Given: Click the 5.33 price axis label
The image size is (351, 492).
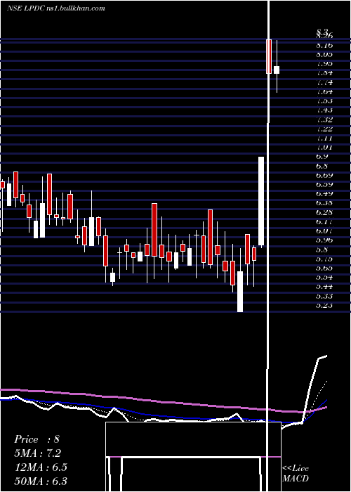Looking at the screenshot, I should point(324,296).
